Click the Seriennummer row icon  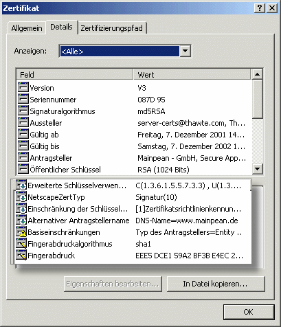[x=23, y=99]
